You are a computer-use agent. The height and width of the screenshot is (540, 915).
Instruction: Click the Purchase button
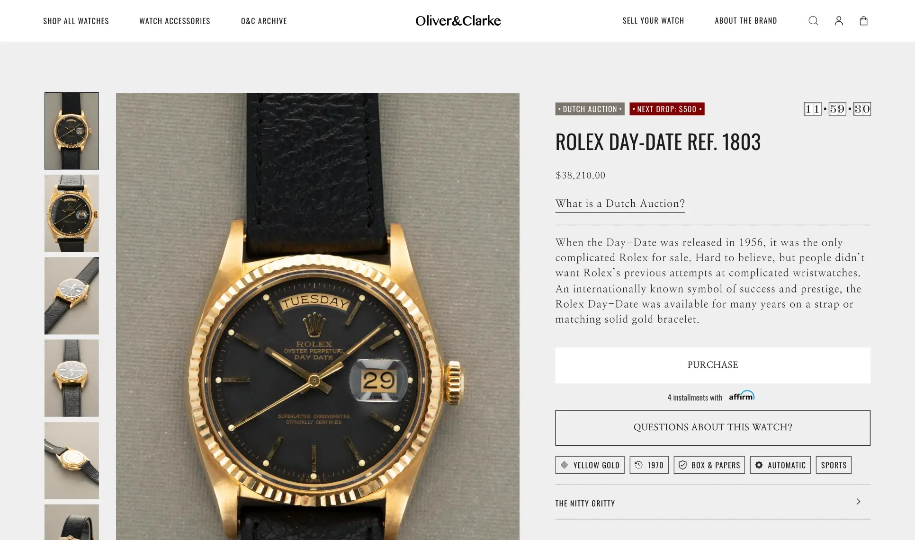[x=713, y=365]
